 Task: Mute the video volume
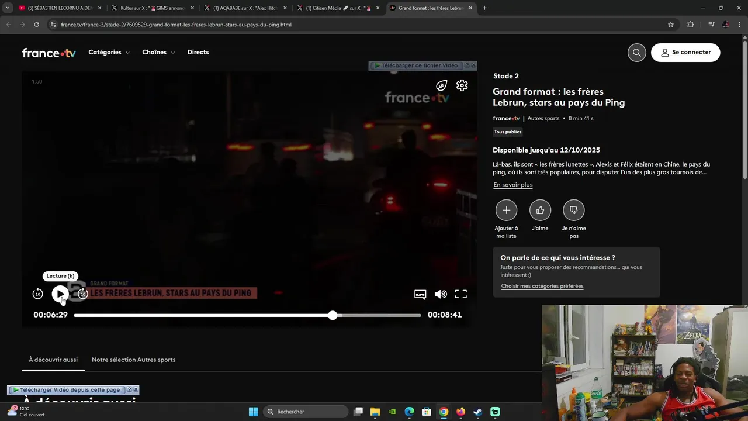pos(441,294)
